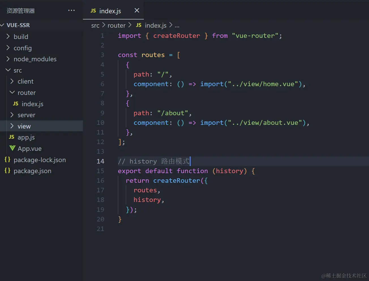Image resolution: width=369 pixels, height=281 pixels.
Task: Click line number 1 in the gutter
Action: (102, 36)
